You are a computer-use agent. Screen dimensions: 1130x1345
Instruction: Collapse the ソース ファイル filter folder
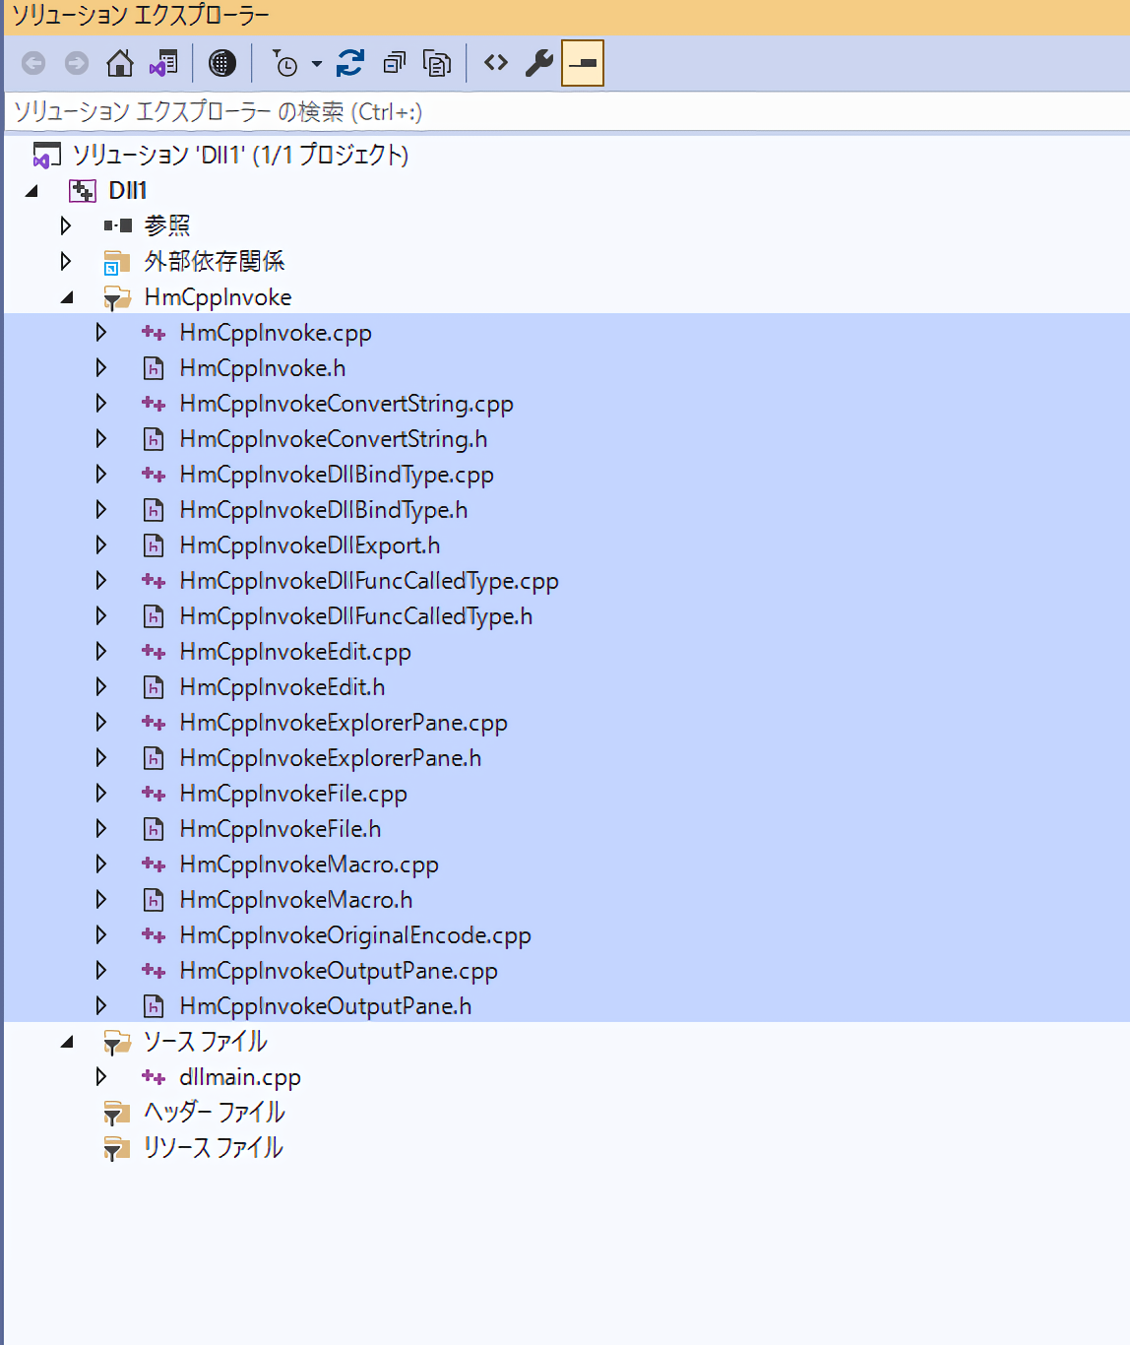point(67,1042)
